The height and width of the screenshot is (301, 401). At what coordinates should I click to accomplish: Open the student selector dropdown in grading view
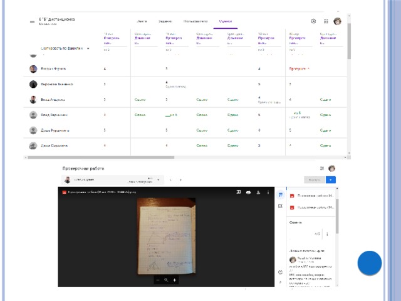pyautogui.click(x=113, y=180)
